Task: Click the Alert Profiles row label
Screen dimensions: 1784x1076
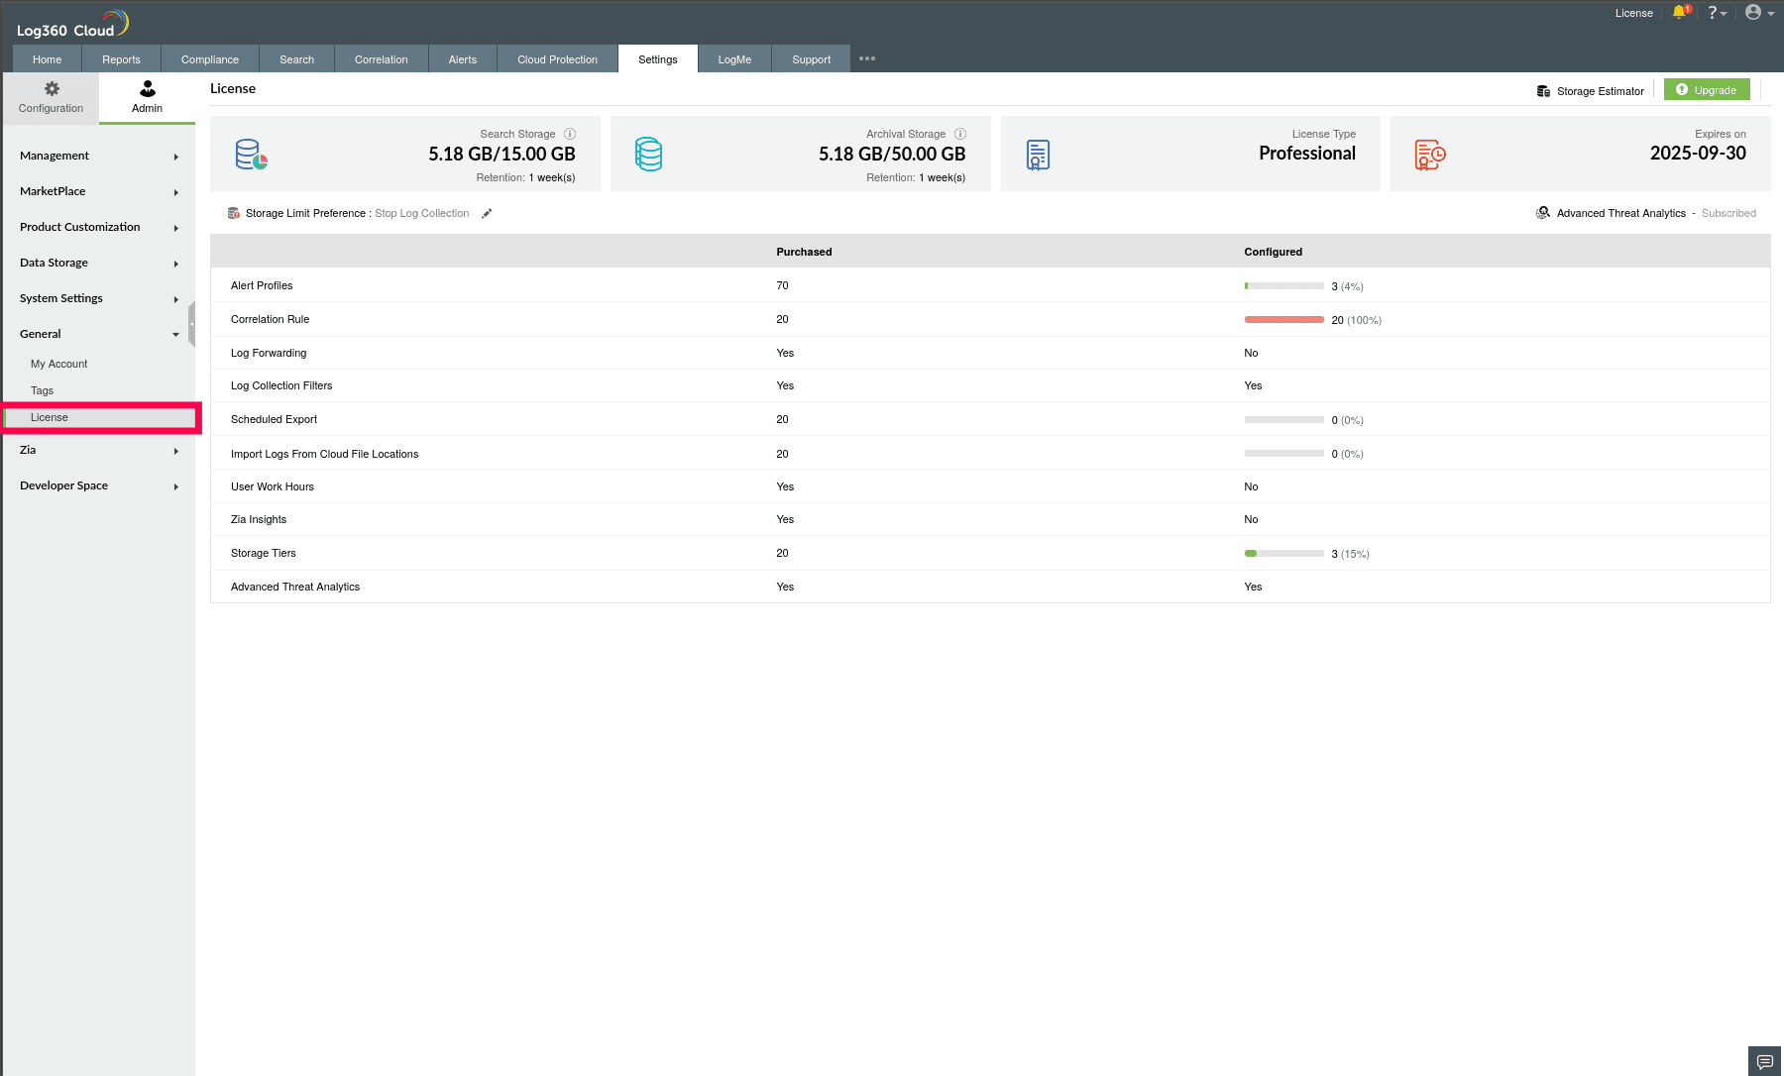Action: (262, 285)
